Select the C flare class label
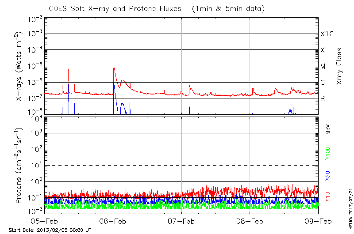This screenshot has width=354, height=234. click(x=323, y=83)
